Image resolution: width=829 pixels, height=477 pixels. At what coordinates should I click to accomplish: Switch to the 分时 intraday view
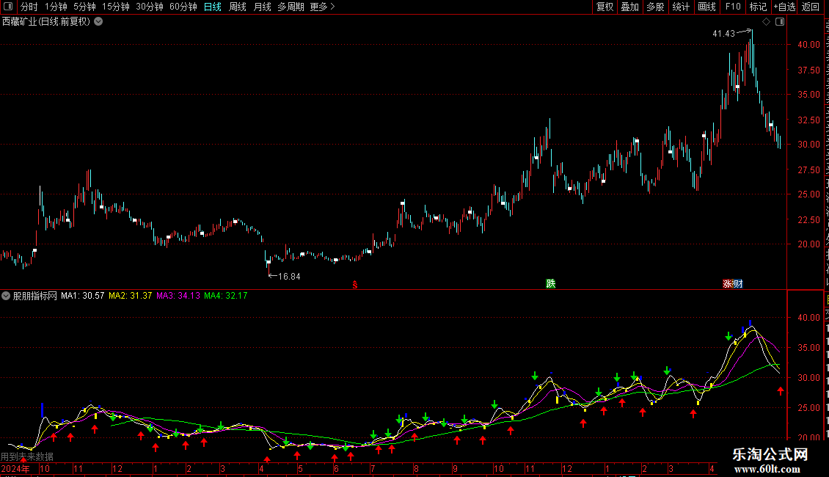point(29,7)
